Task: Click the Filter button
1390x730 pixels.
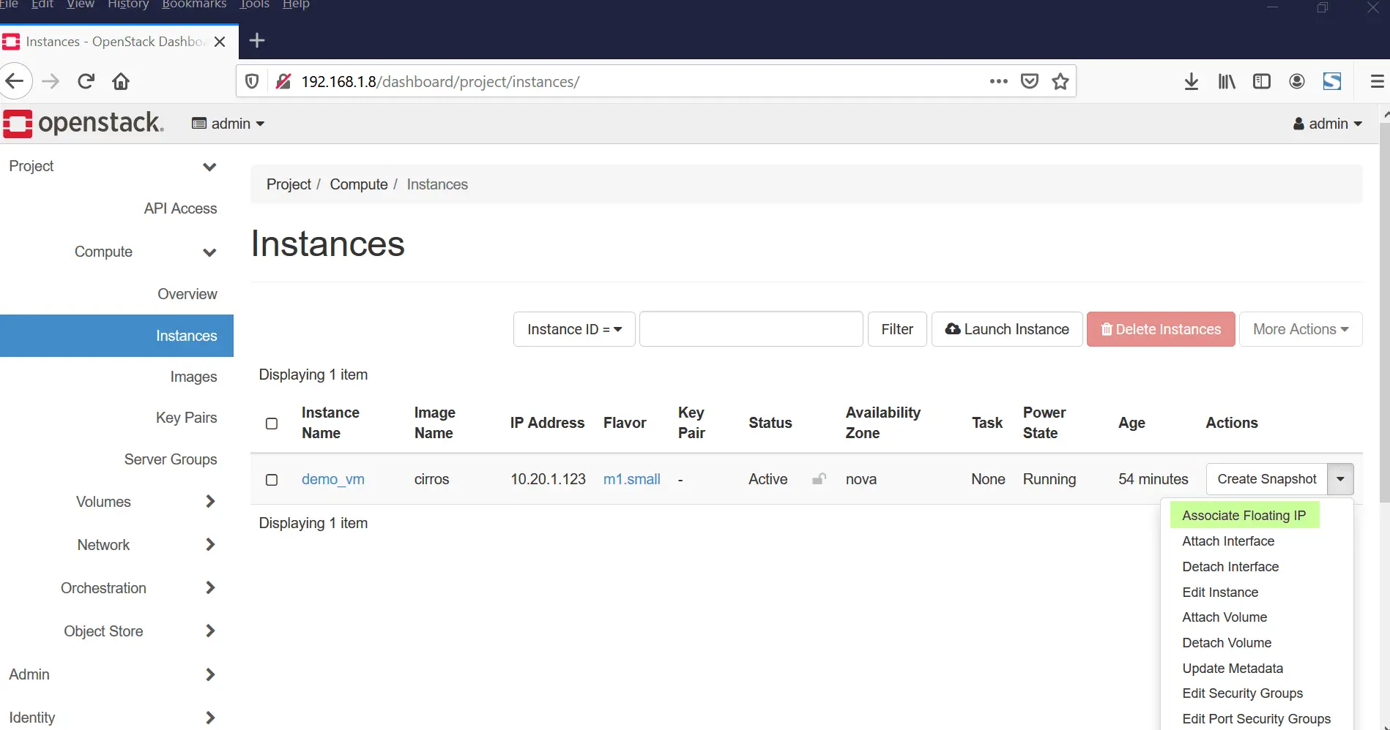Action: click(897, 329)
